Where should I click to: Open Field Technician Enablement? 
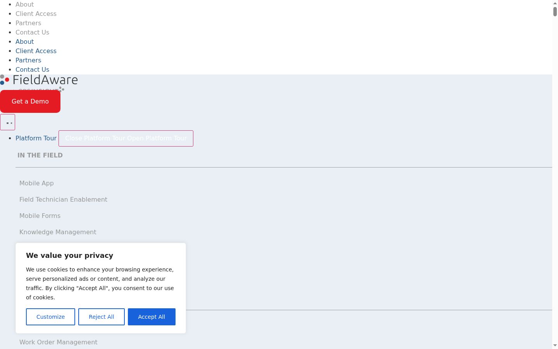click(63, 199)
